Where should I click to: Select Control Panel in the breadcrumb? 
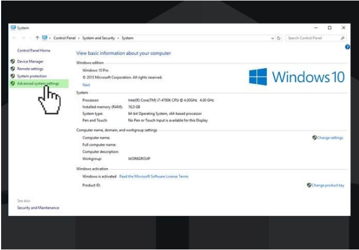tap(64, 38)
